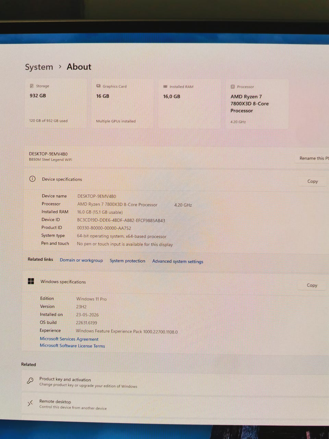Click the Edition value Windows 11 Pro

91,299
